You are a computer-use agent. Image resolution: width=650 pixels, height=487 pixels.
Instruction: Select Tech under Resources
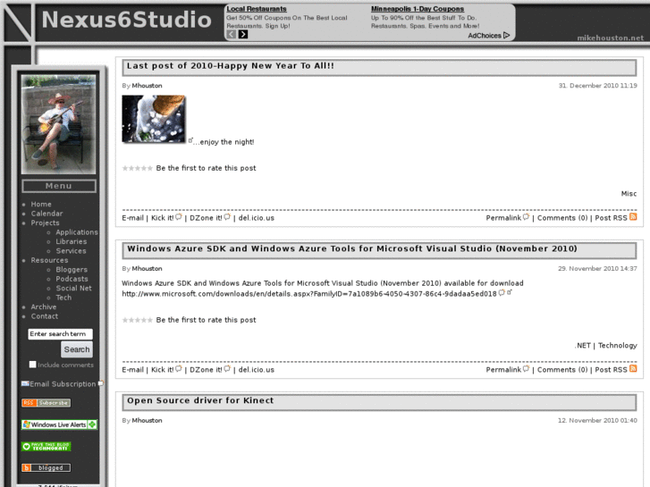tap(63, 298)
